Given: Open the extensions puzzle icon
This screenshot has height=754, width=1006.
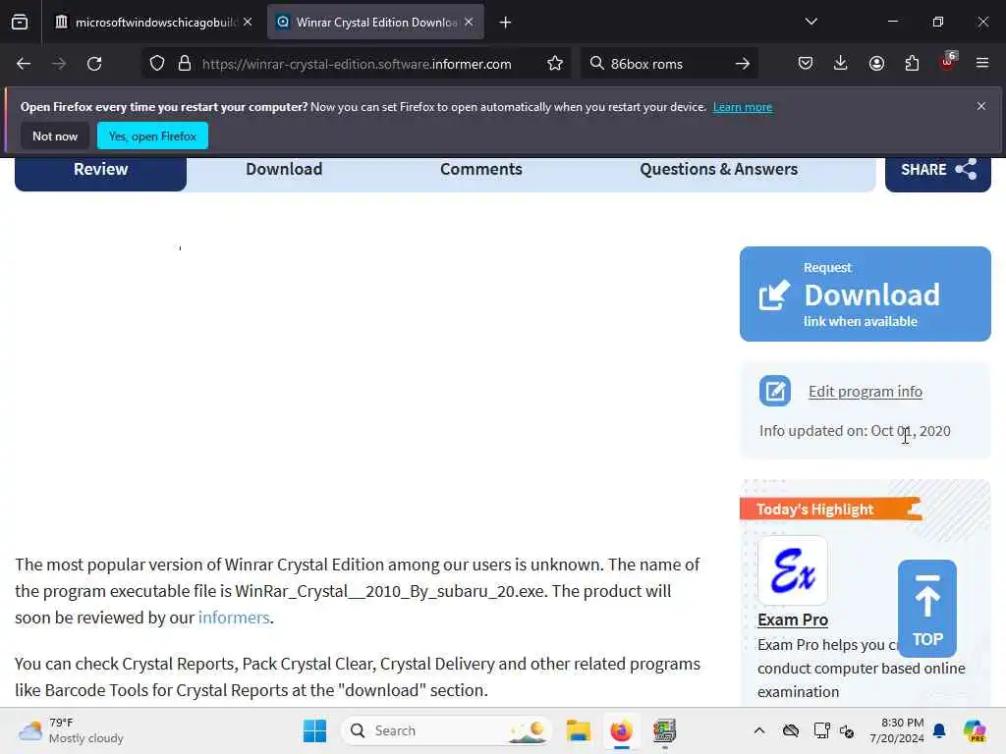Looking at the screenshot, I should pos(912,63).
